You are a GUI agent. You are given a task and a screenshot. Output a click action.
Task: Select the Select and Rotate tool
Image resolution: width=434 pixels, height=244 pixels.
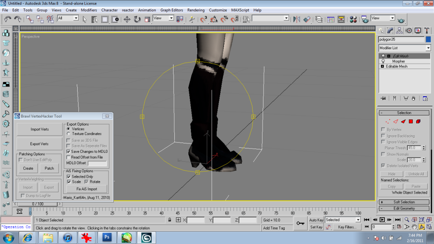tap(137, 19)
